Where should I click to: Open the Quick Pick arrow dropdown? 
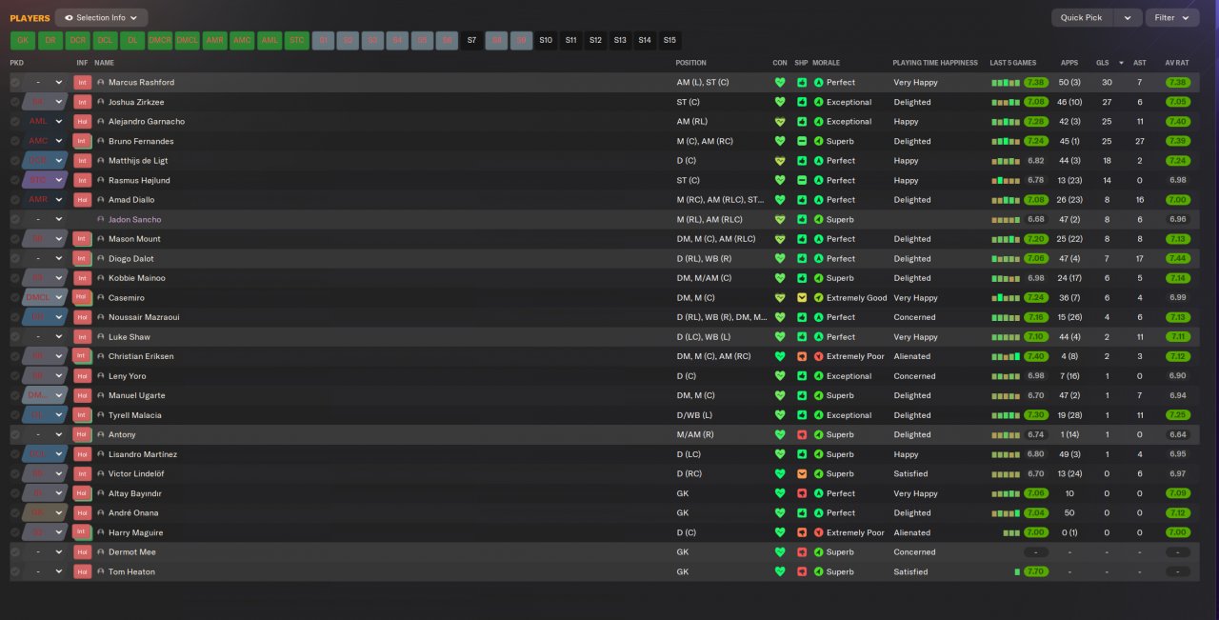tap(1128, 18)
